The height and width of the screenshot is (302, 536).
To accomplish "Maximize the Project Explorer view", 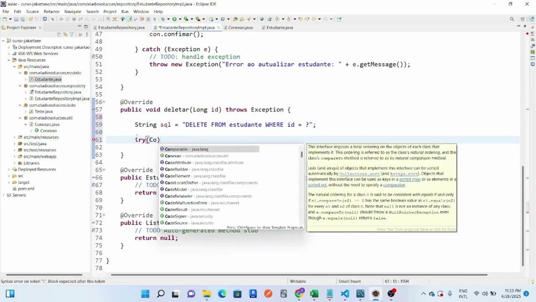I will 86,27.
